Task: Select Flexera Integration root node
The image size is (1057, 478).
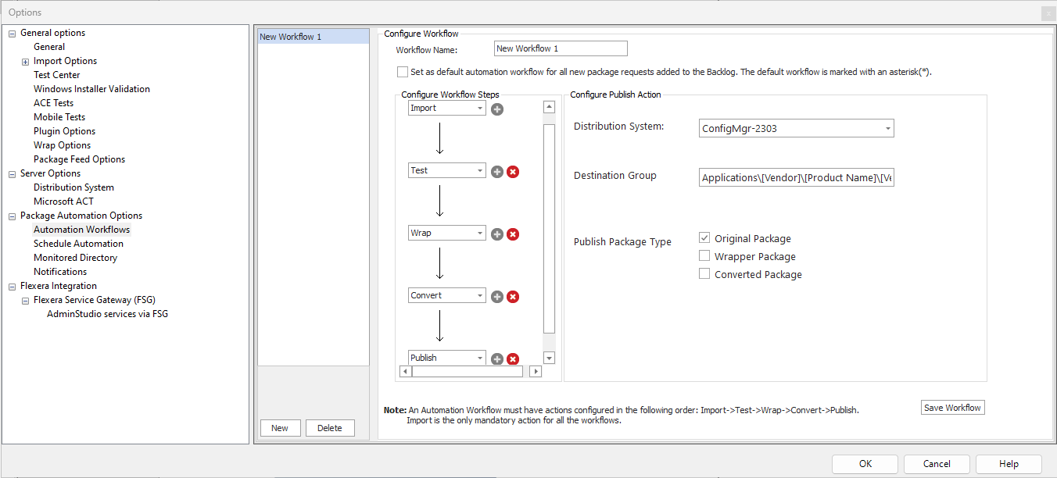Action: [x=59, y=286]
